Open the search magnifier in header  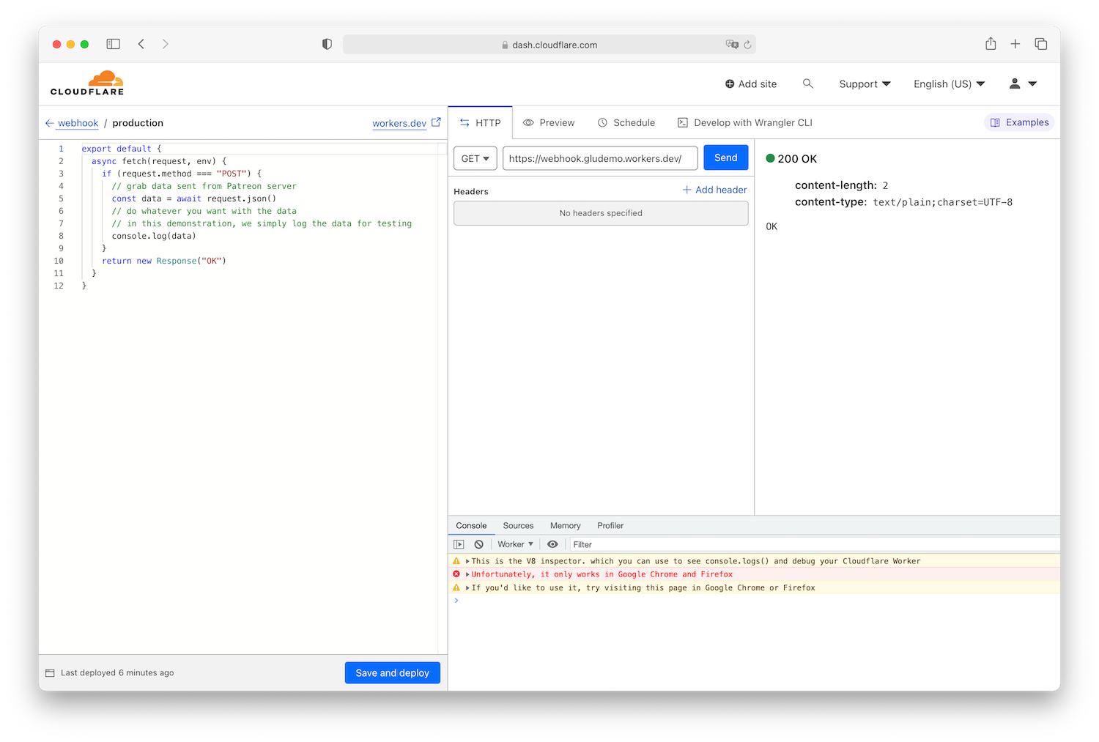click(808, 84)
